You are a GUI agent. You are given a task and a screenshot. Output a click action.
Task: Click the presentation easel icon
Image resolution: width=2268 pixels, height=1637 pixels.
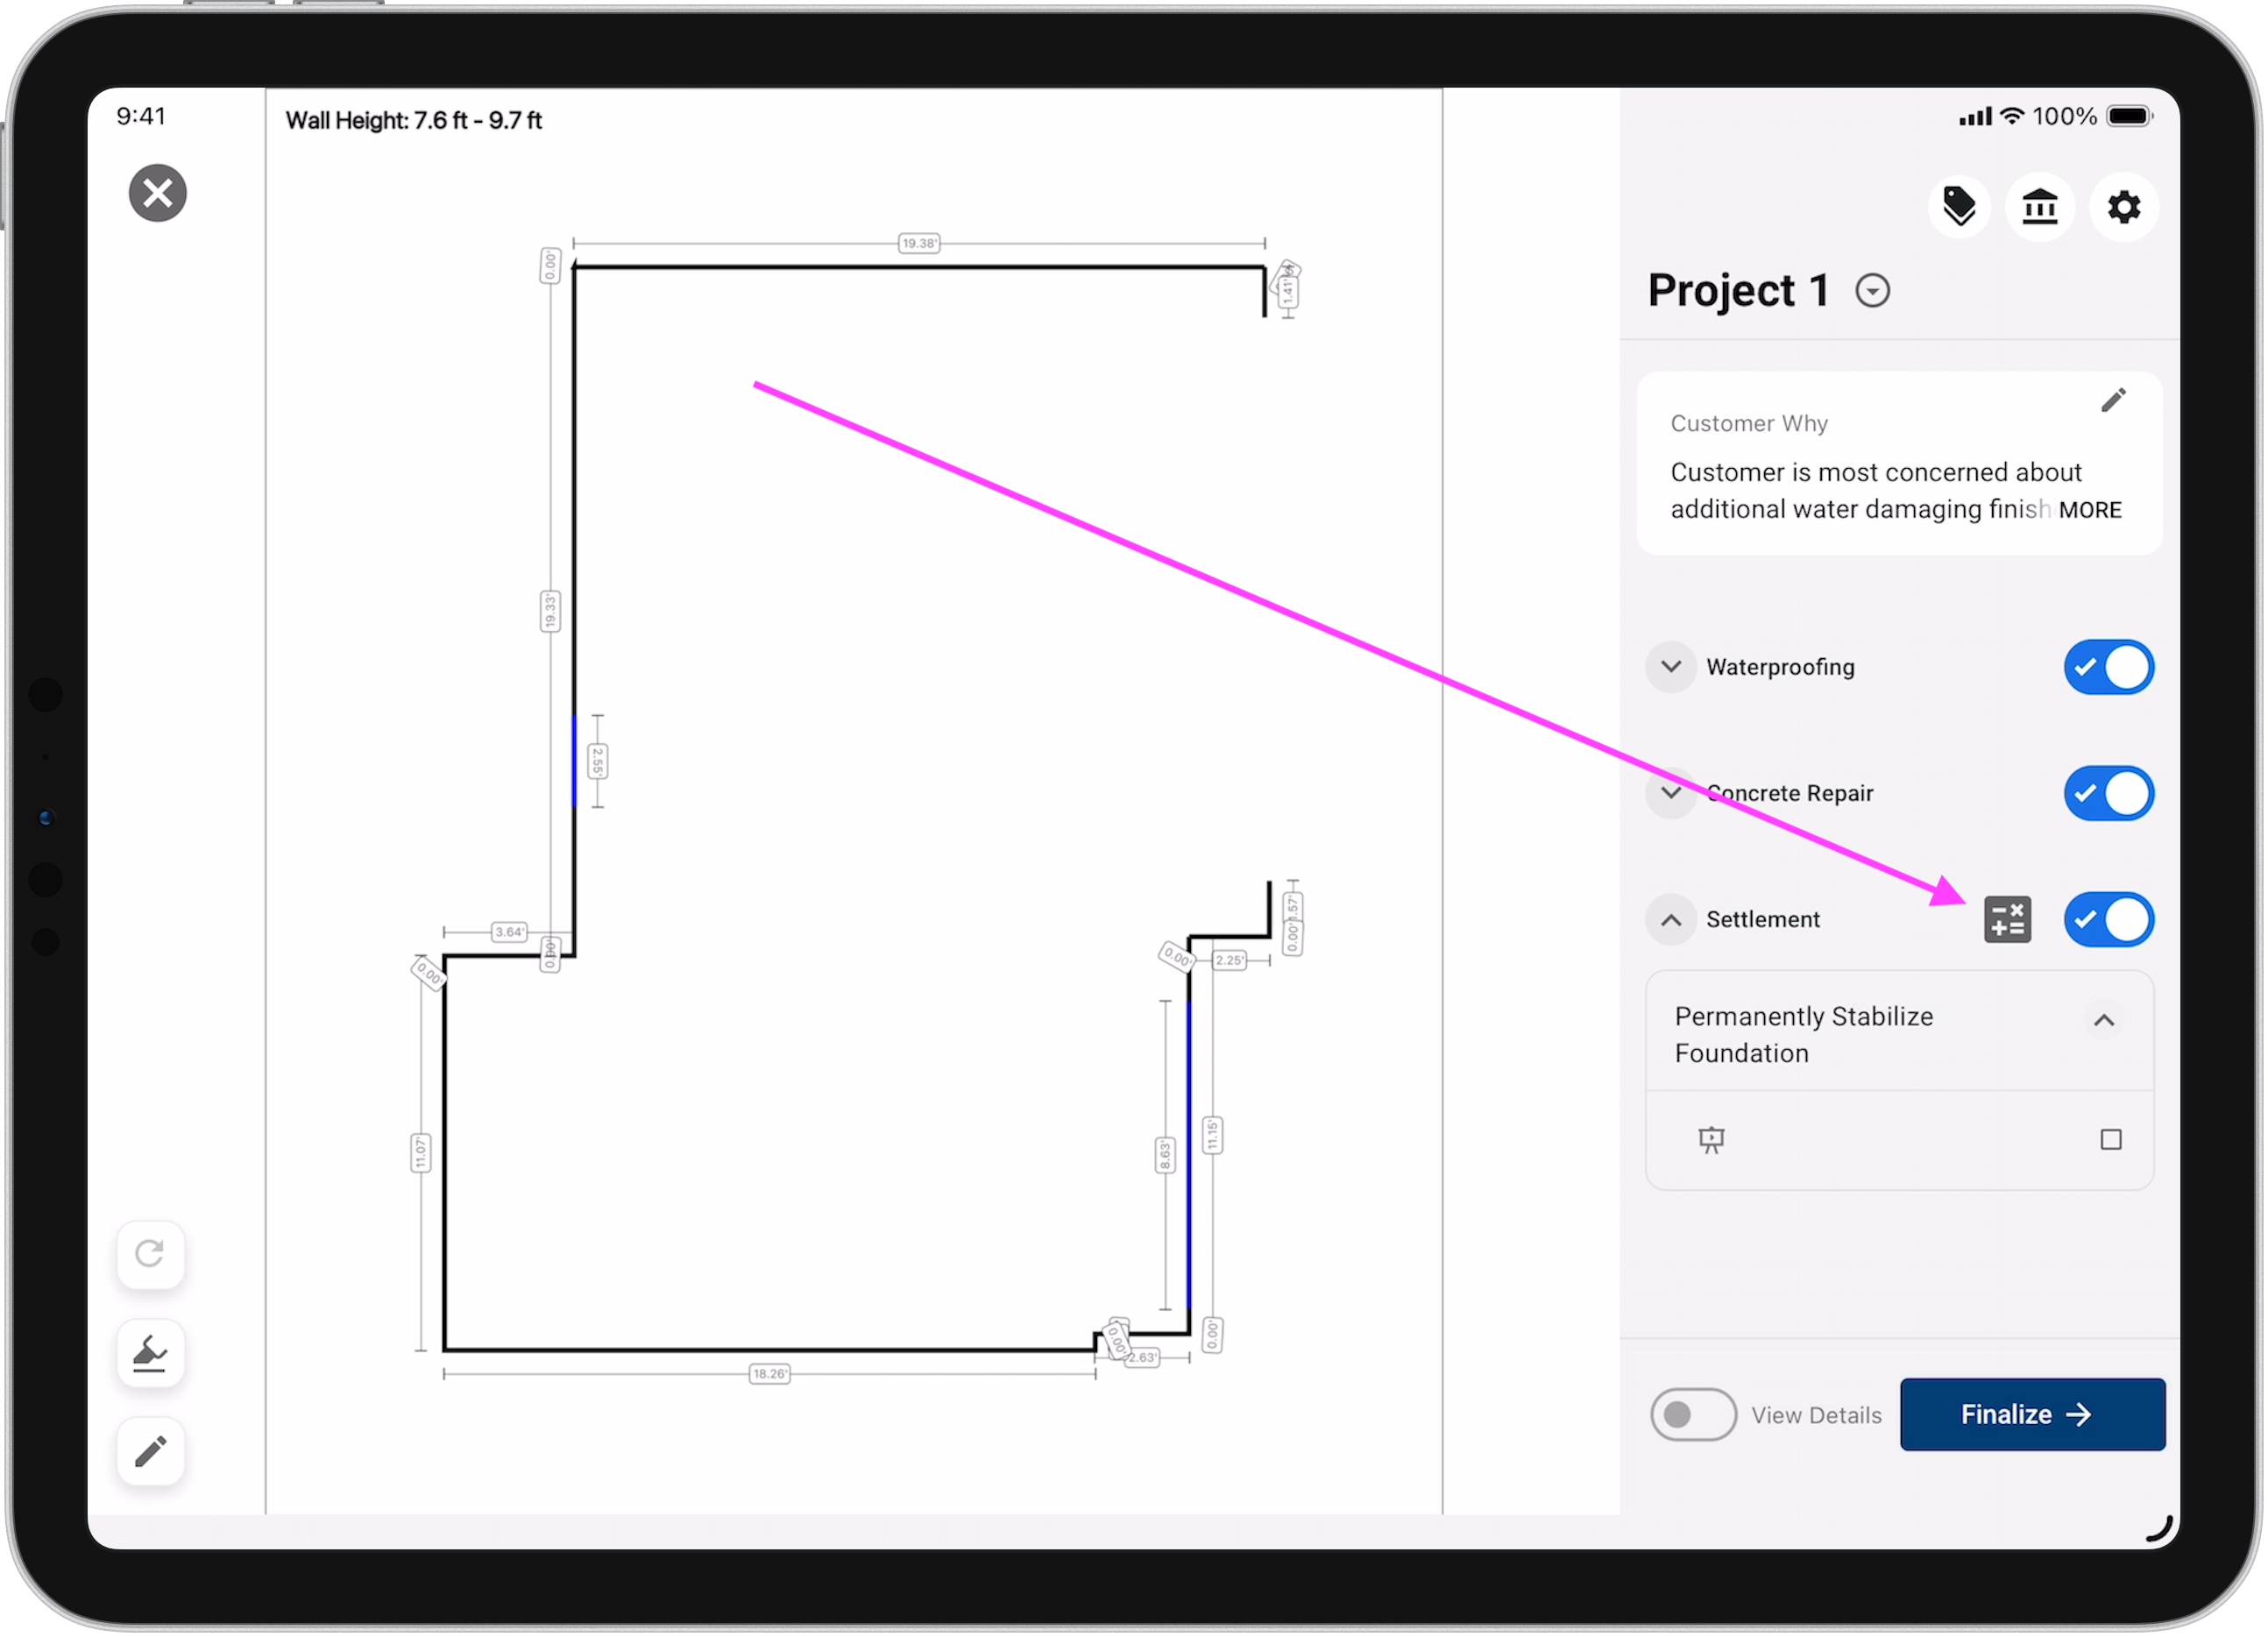point(1711,1139)
